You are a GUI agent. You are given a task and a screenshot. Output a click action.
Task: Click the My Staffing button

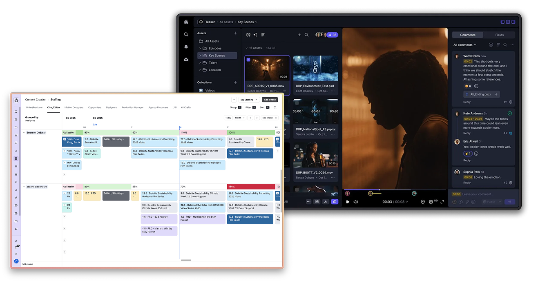coord(249,100)
